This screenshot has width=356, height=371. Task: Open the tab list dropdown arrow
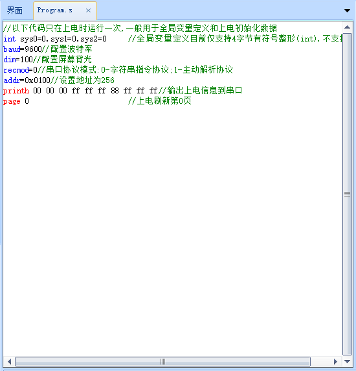click(347, 10)
